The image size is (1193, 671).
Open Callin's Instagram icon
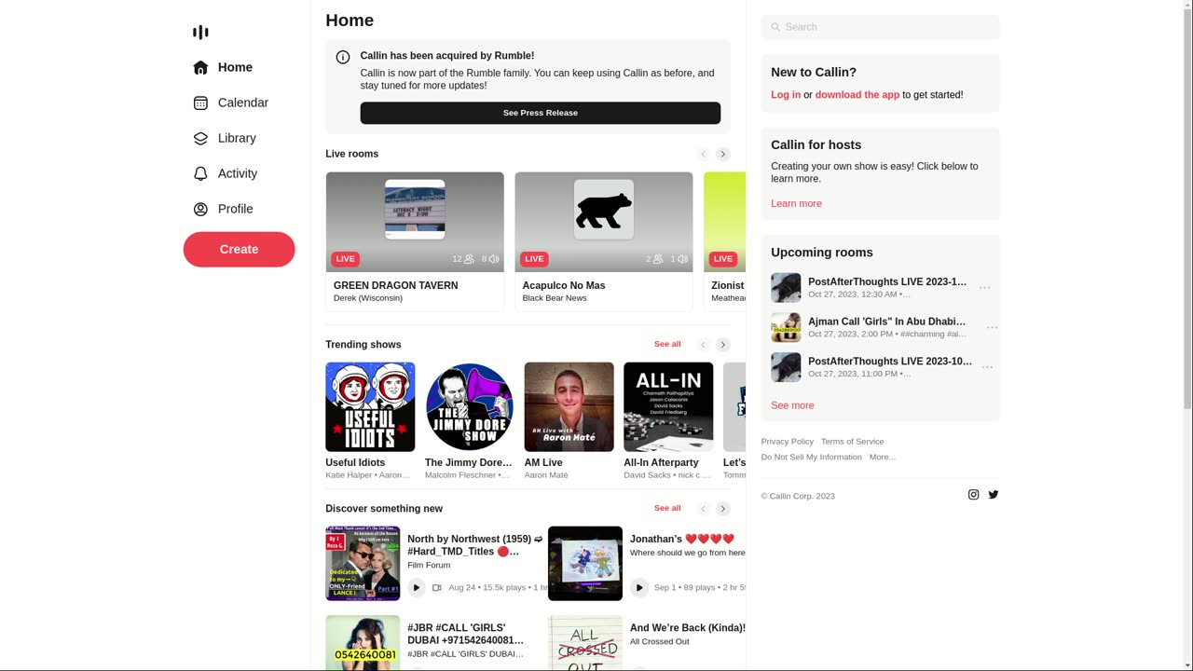(x=974, y=495)
